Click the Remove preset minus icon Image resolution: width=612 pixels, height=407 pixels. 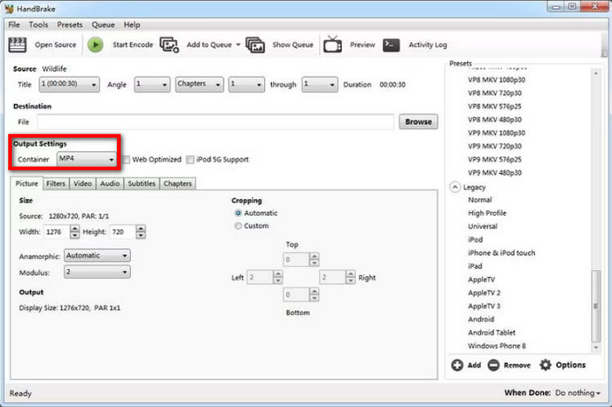click(x=493, y=365)
